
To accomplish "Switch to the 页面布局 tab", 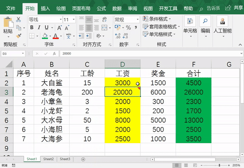I will (81, 8).
